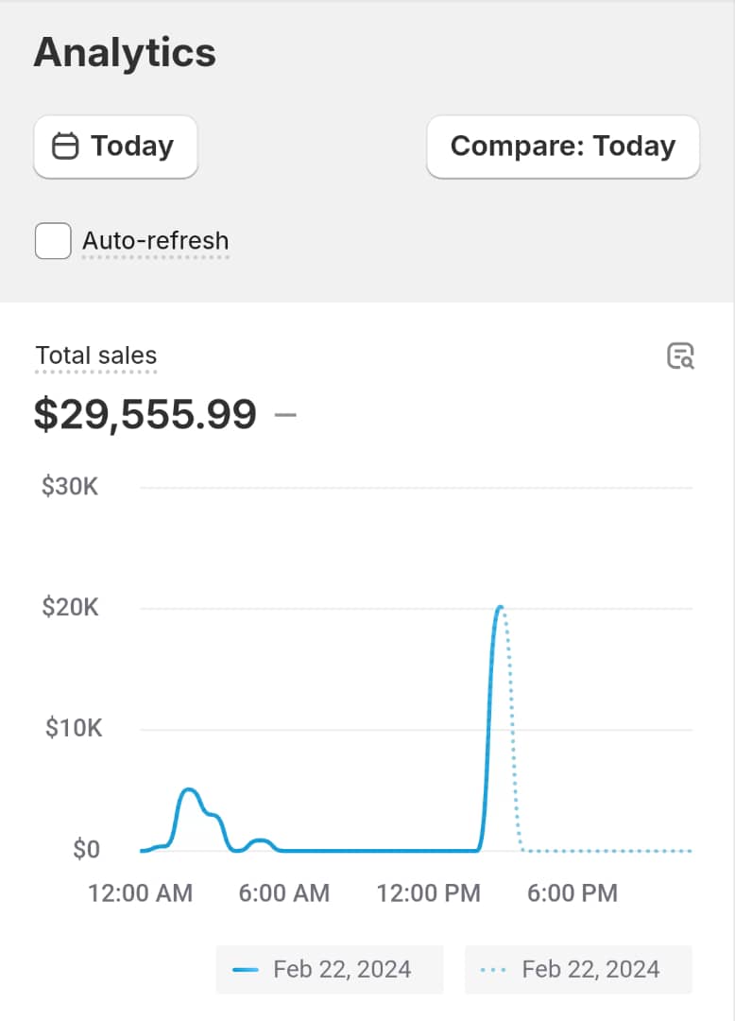Viewport: 735px width, 1021px height.
Task: Click the $0 y-axis label
Action: click(86, 850)
